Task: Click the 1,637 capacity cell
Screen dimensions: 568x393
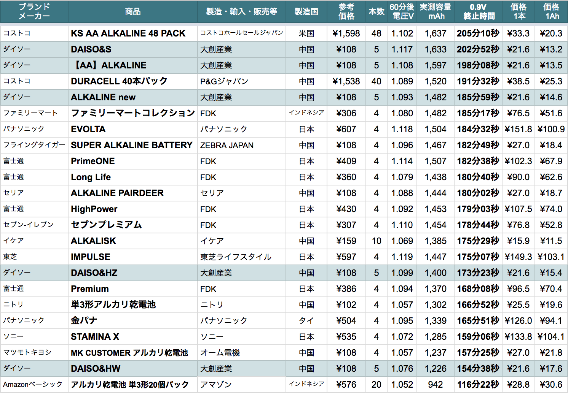Action: click(436, 33)
